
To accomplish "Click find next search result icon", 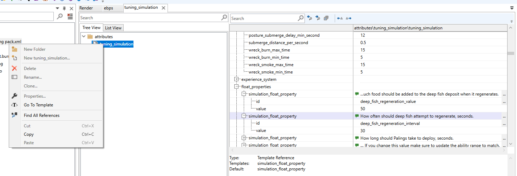I will point(318,18).
